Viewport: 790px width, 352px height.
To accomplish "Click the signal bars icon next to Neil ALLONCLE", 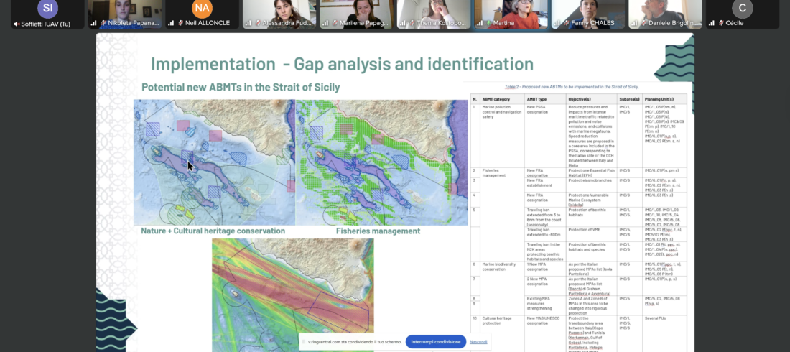I will 171,24.
